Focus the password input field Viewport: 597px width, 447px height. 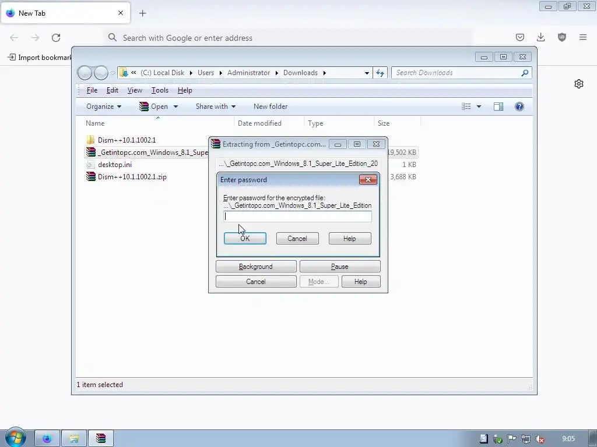click(x=297, y=217)
